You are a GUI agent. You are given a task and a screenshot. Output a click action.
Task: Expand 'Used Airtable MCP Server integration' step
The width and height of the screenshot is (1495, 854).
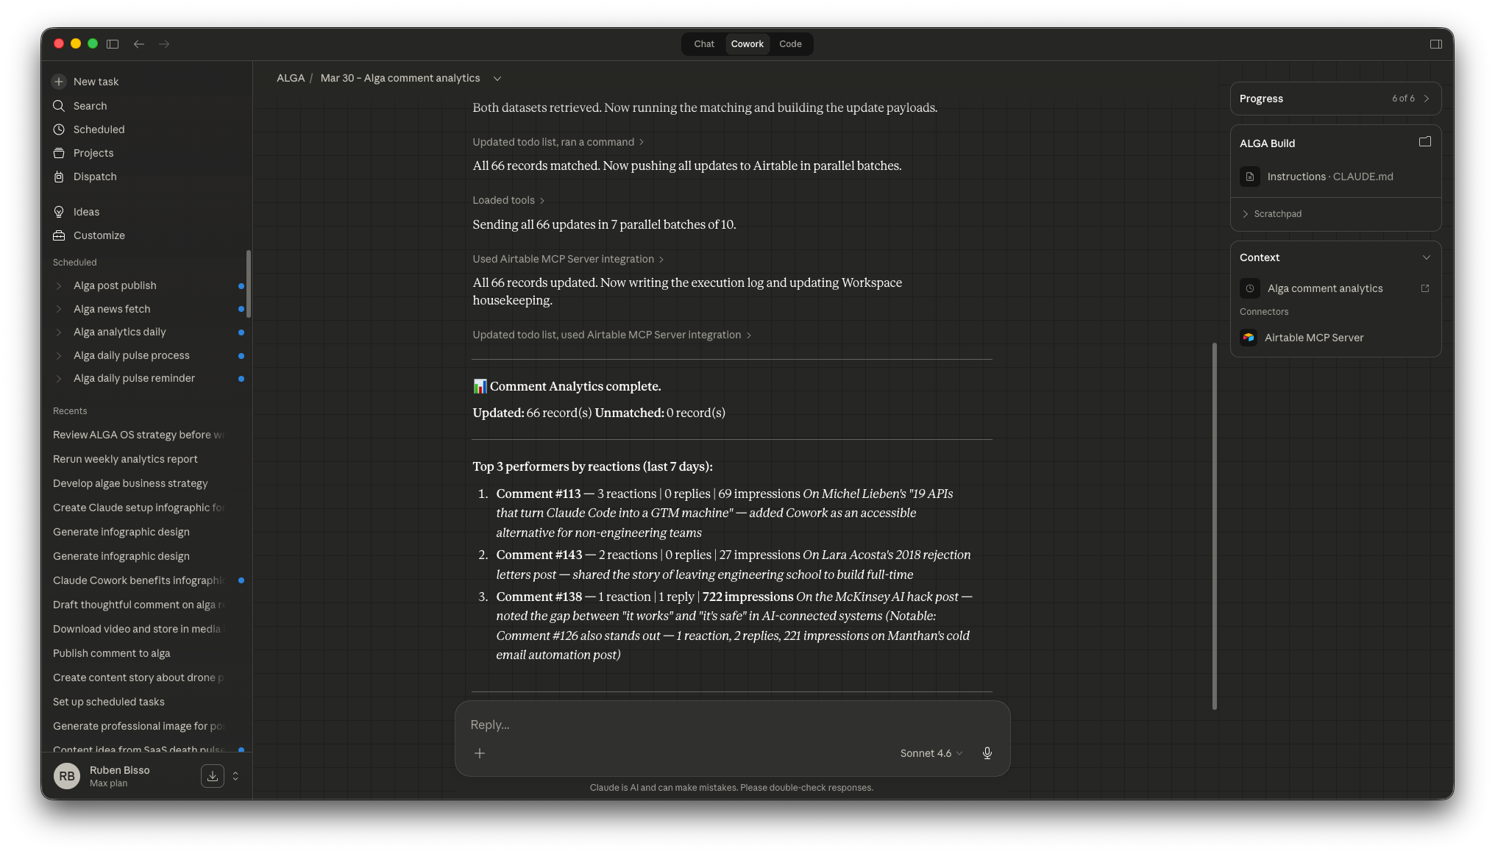click(568, 259)
